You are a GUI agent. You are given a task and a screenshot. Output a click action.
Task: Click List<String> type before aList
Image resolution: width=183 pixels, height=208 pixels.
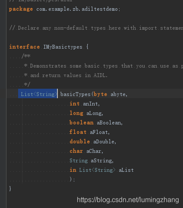tap(97, 170)
